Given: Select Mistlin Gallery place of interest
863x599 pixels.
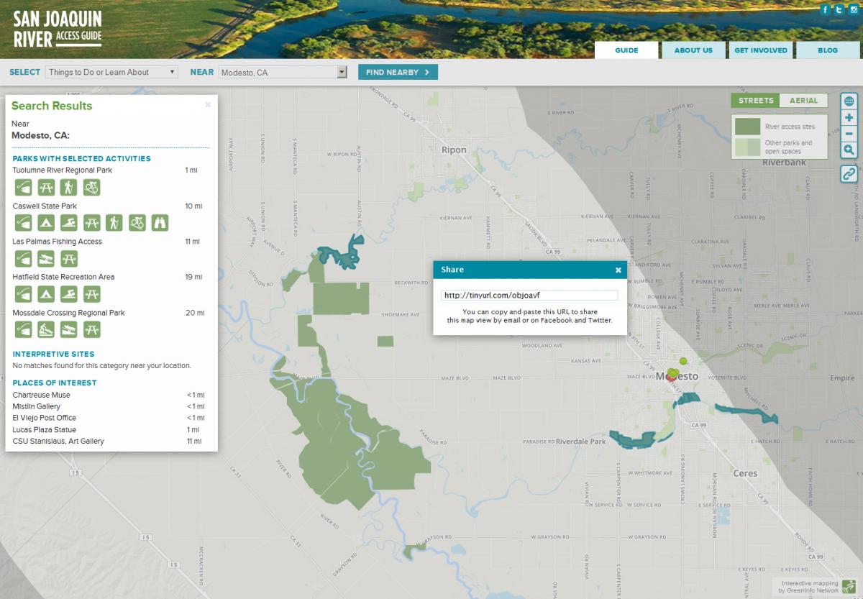Looking at the screenshot, I should (37, 407).
